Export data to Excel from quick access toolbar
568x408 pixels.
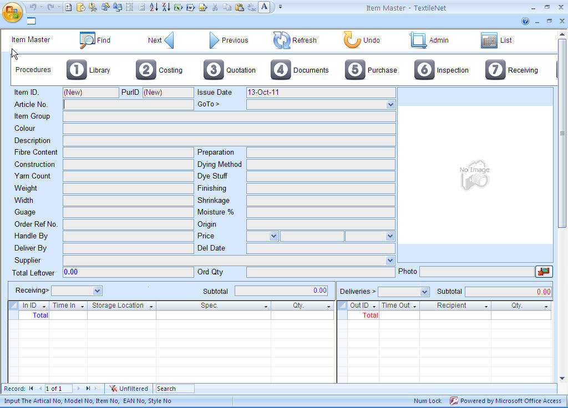(179, 7)
